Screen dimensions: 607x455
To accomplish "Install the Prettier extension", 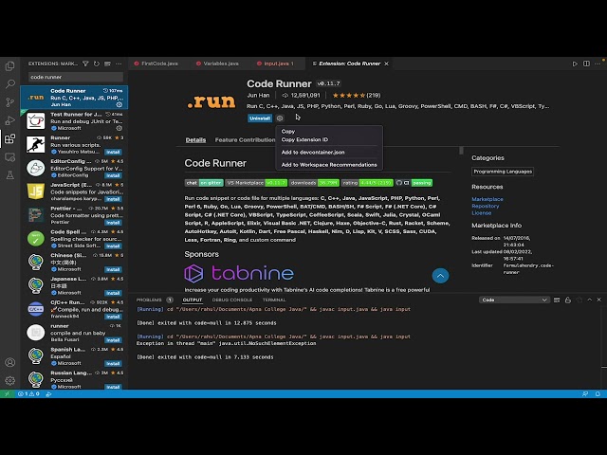I will point(113,223).
